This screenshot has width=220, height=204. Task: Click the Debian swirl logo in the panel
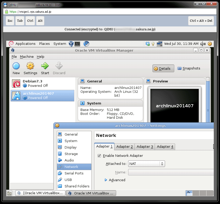click(11, 44)
